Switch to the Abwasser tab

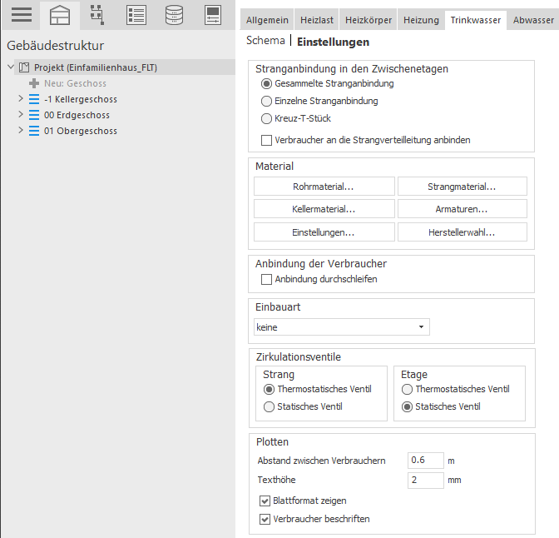(x=533, y=20)
